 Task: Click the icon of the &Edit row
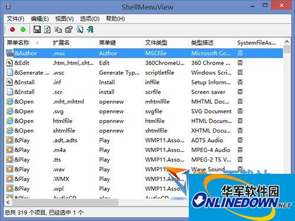(9, 63)
